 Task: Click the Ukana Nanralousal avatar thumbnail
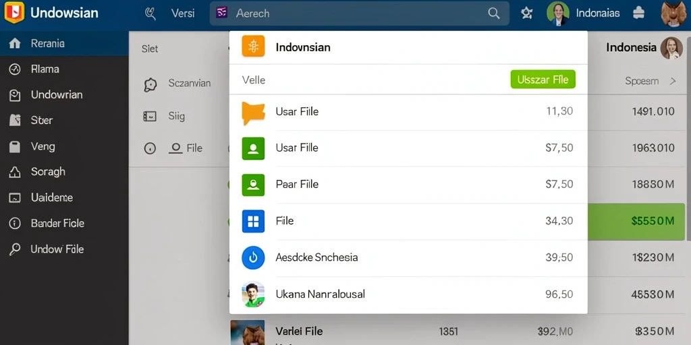[254, 294]
